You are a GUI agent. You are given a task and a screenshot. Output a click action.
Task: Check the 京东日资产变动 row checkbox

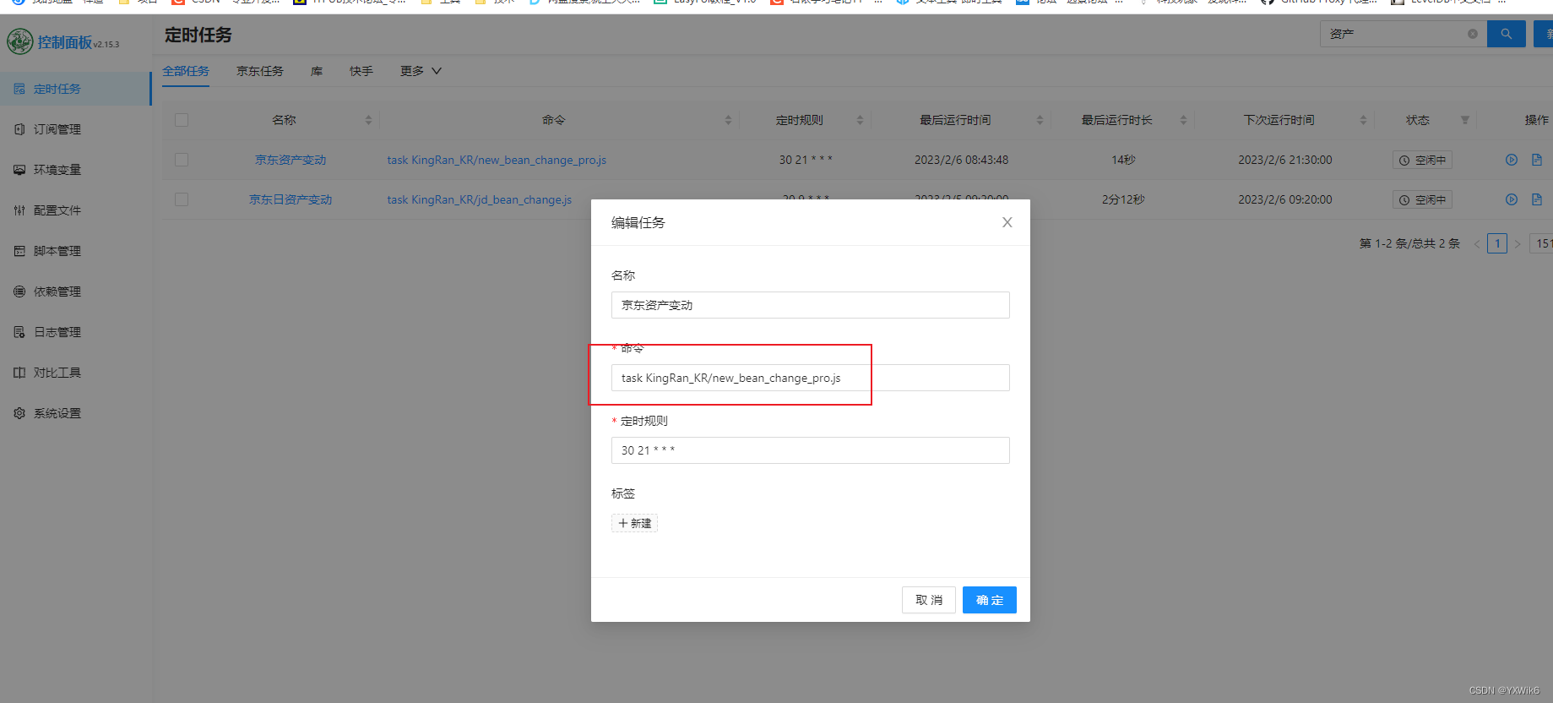pyautogui.click(x=182, y=199)
